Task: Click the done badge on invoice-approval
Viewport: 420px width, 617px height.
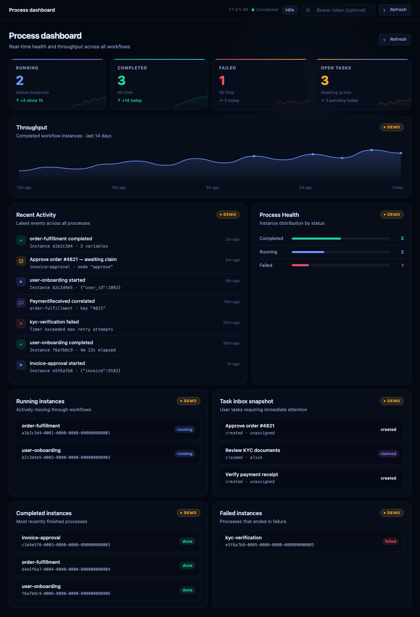Action: tap(188, 541)
